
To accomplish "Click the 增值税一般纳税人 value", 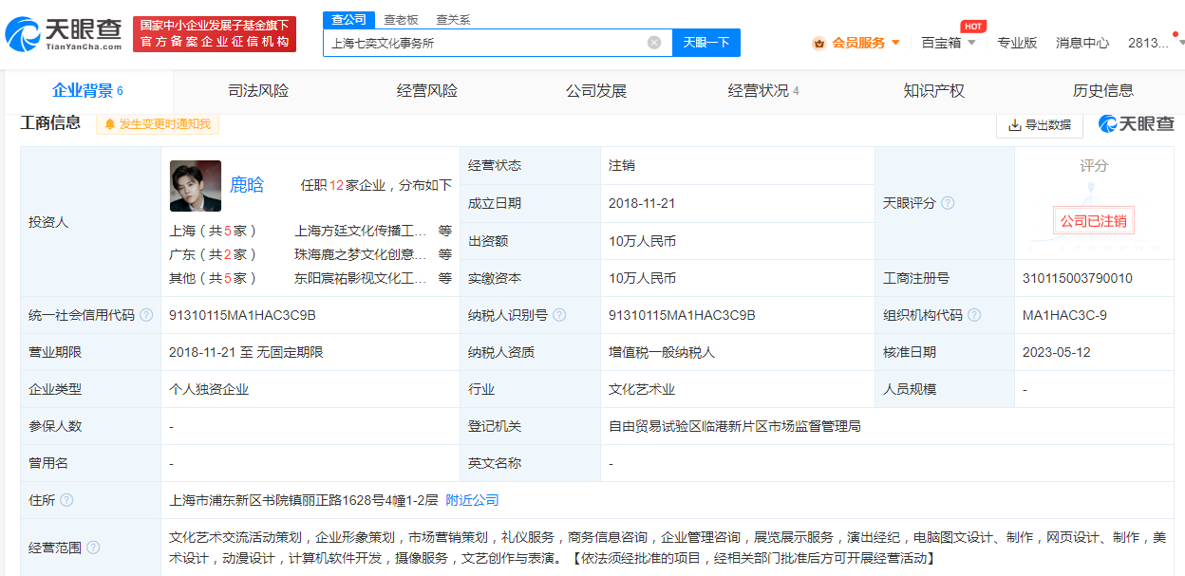I will [x=662, y=352].
